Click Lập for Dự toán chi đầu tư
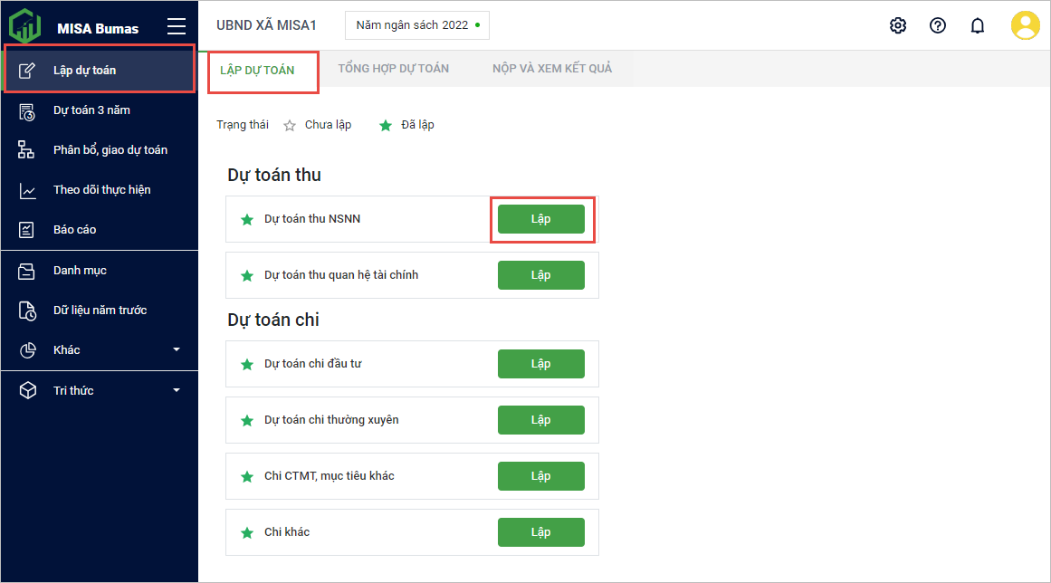The width and height of the screenshot is (1051, 583). pos(540,364)
